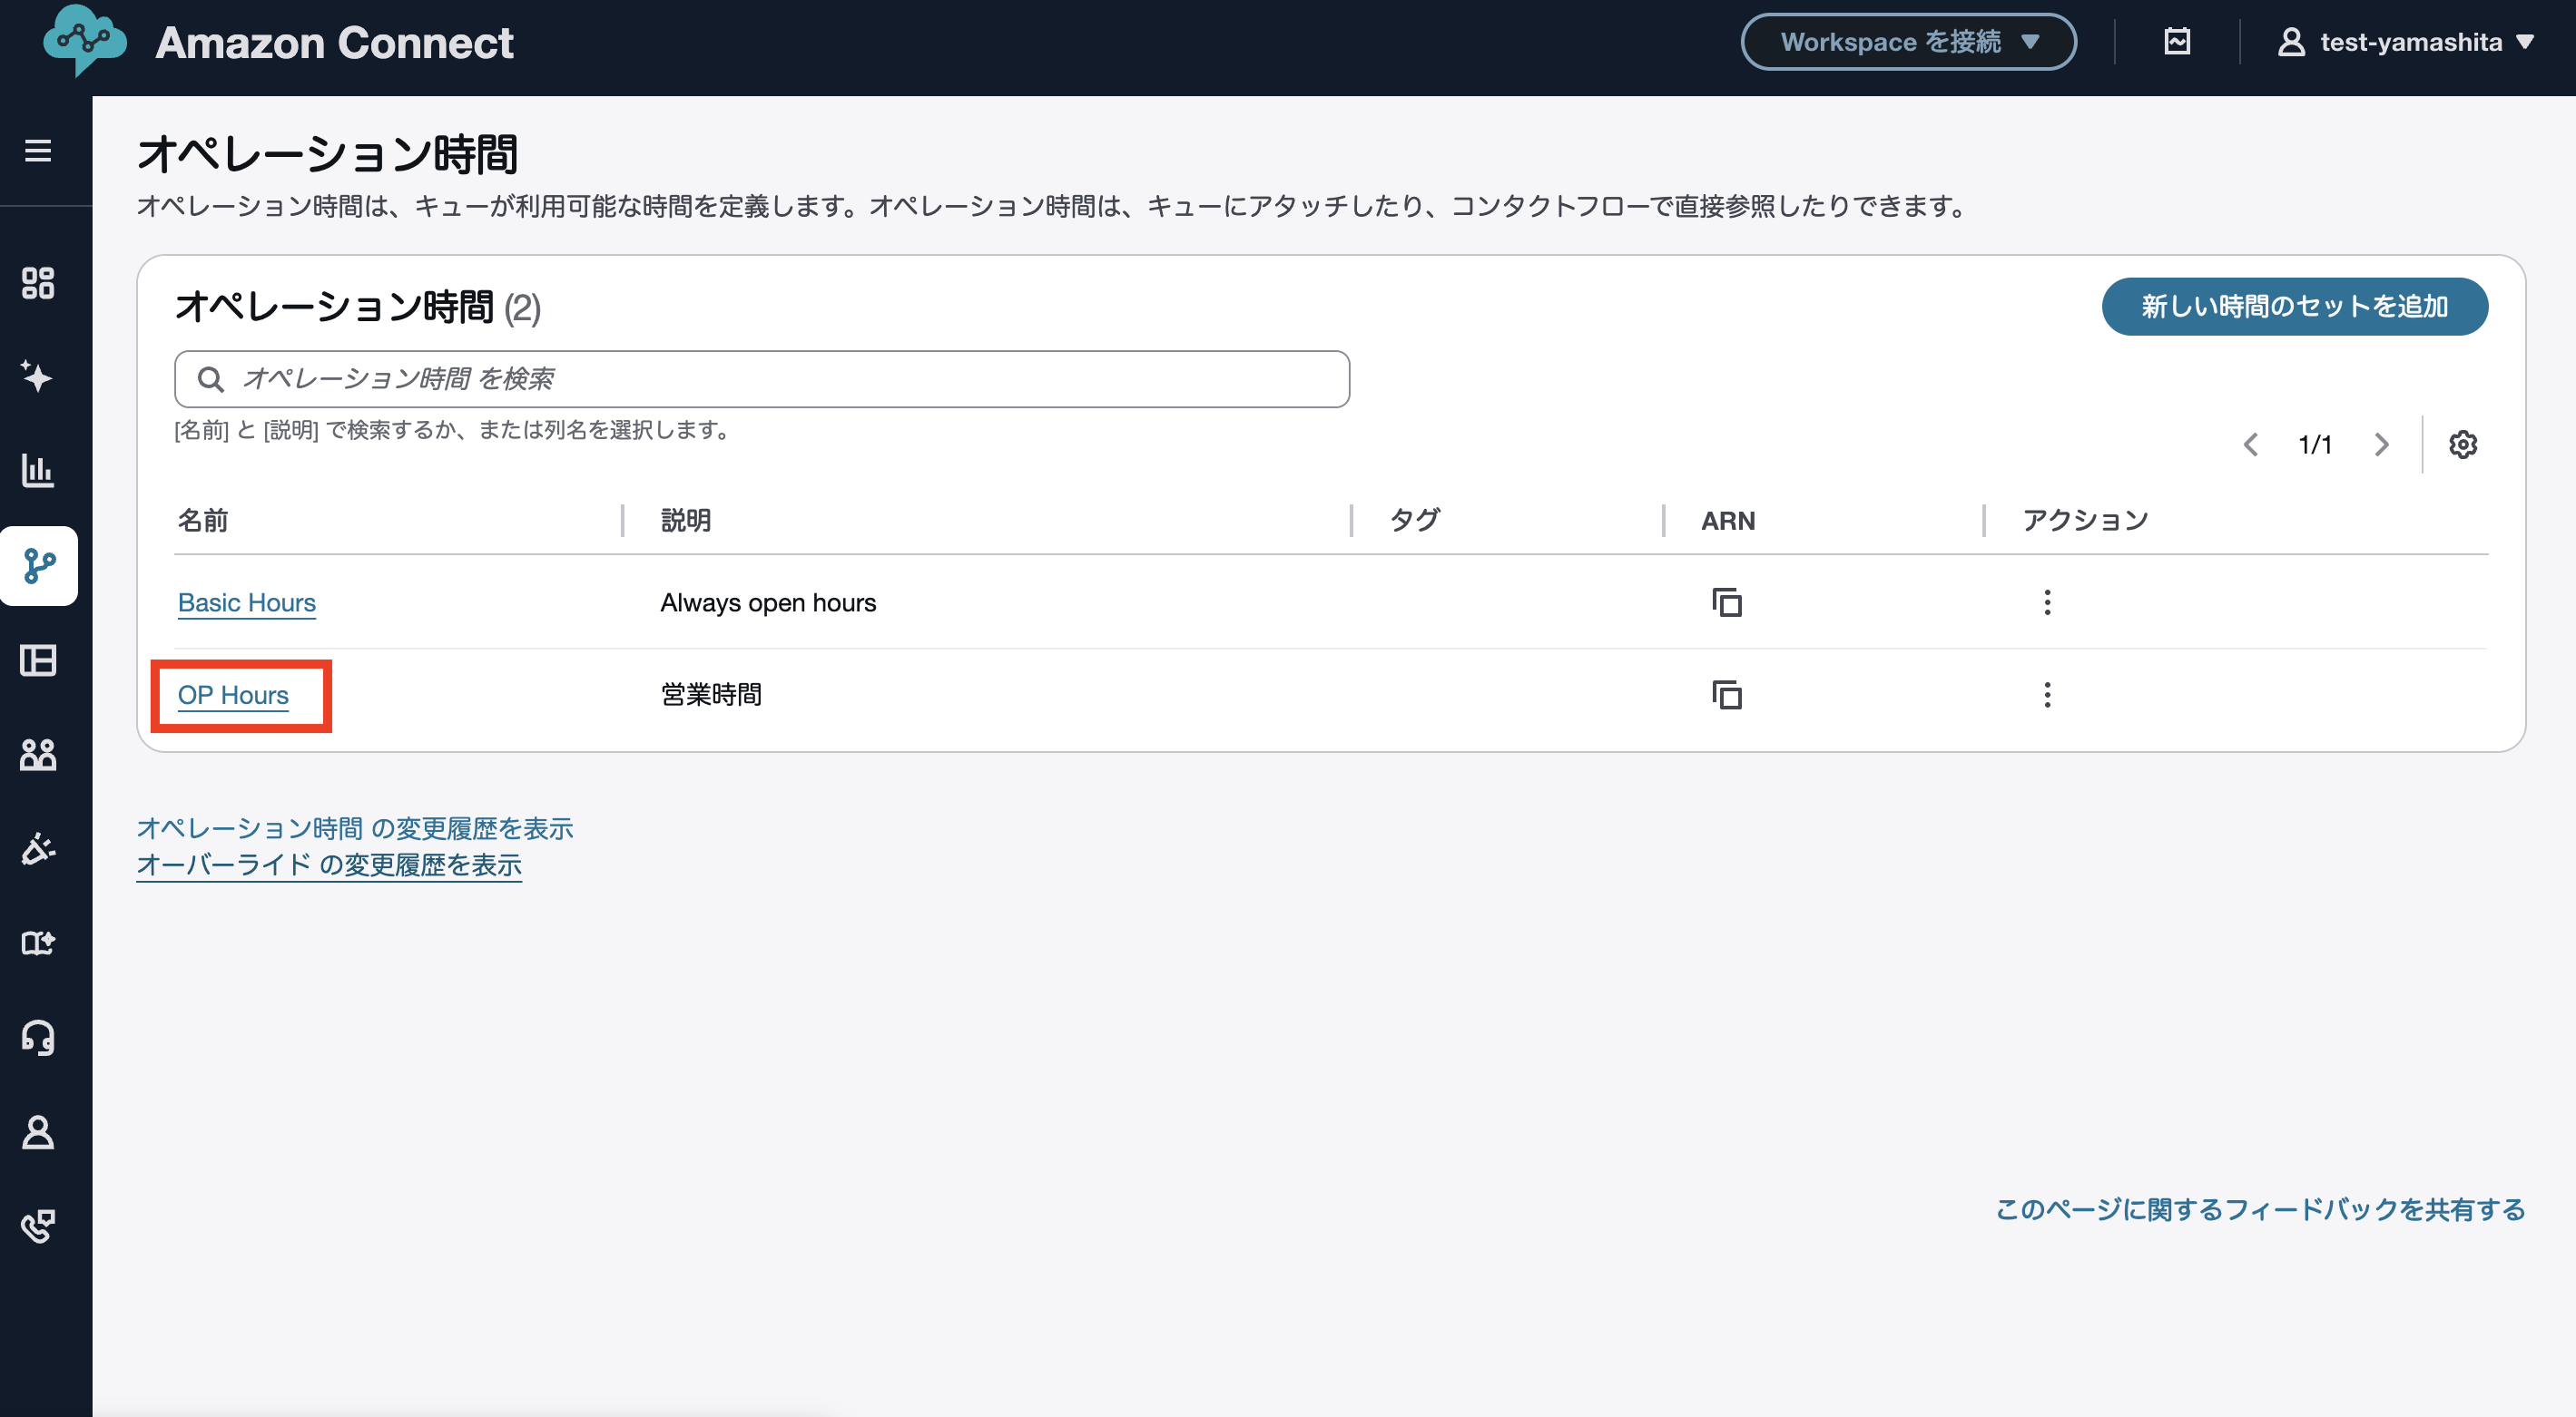Open the Channels panel icon
The height and width of the screenshot is (1417, 2576).
pyautogui.click(x=38, y=660)
